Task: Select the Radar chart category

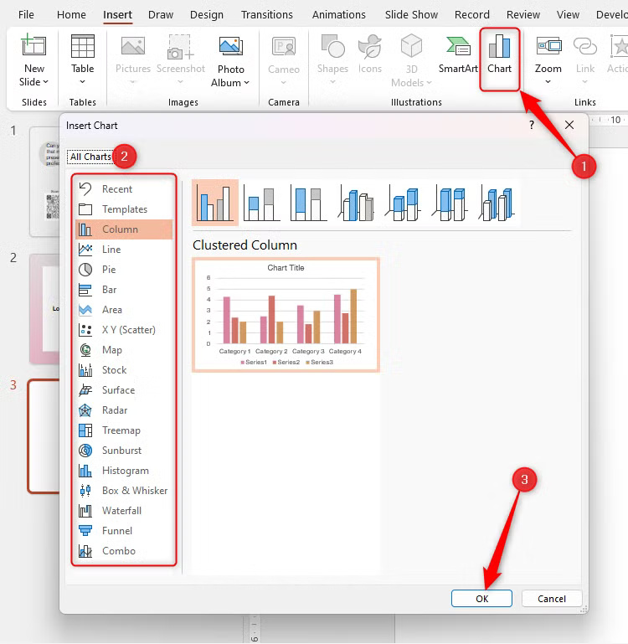Action: click(x=124, y=410)
